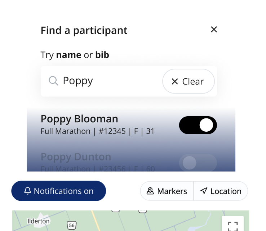Image resolution: width=266 pixels, height=231 pixels.
Task: Select the Poppy Dunton result name
Action: 76,157
